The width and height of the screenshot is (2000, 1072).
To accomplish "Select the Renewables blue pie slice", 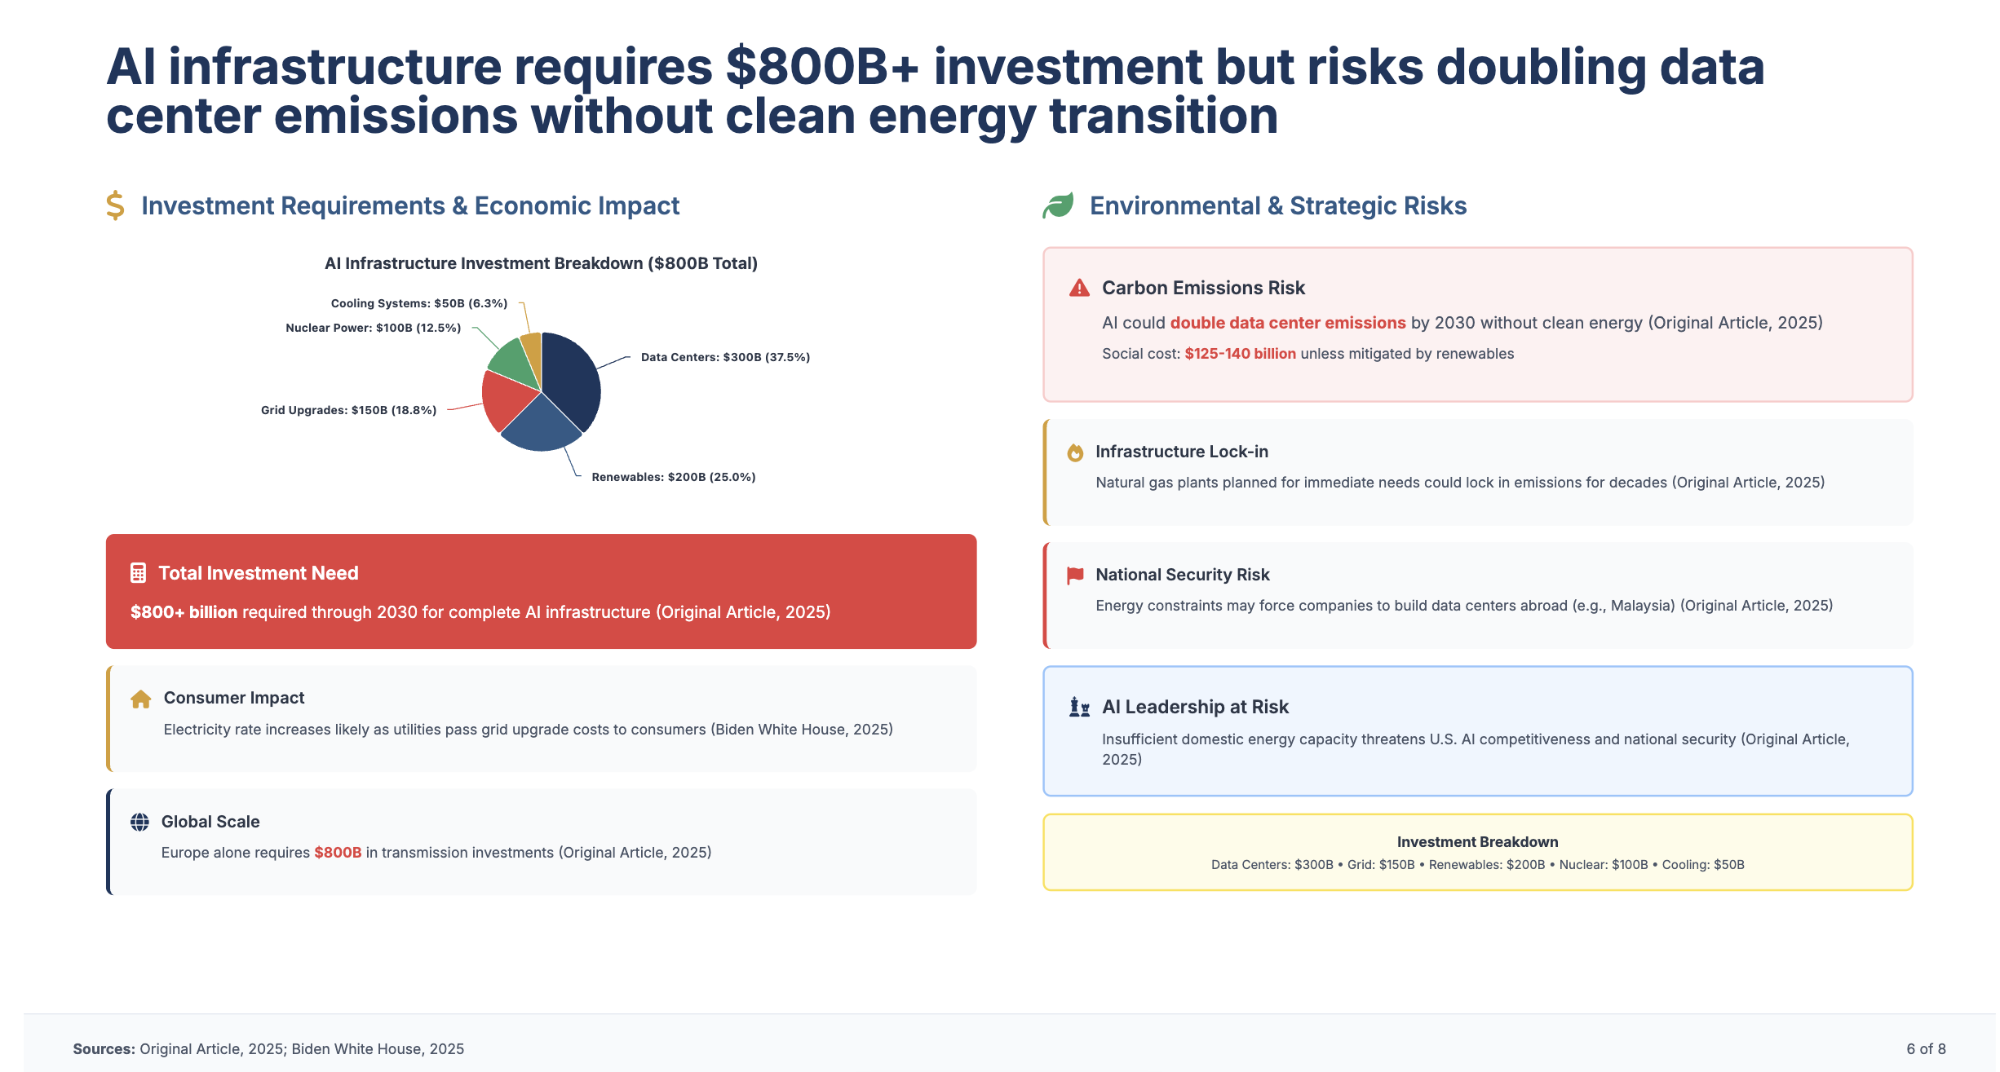I will point(541,426).
